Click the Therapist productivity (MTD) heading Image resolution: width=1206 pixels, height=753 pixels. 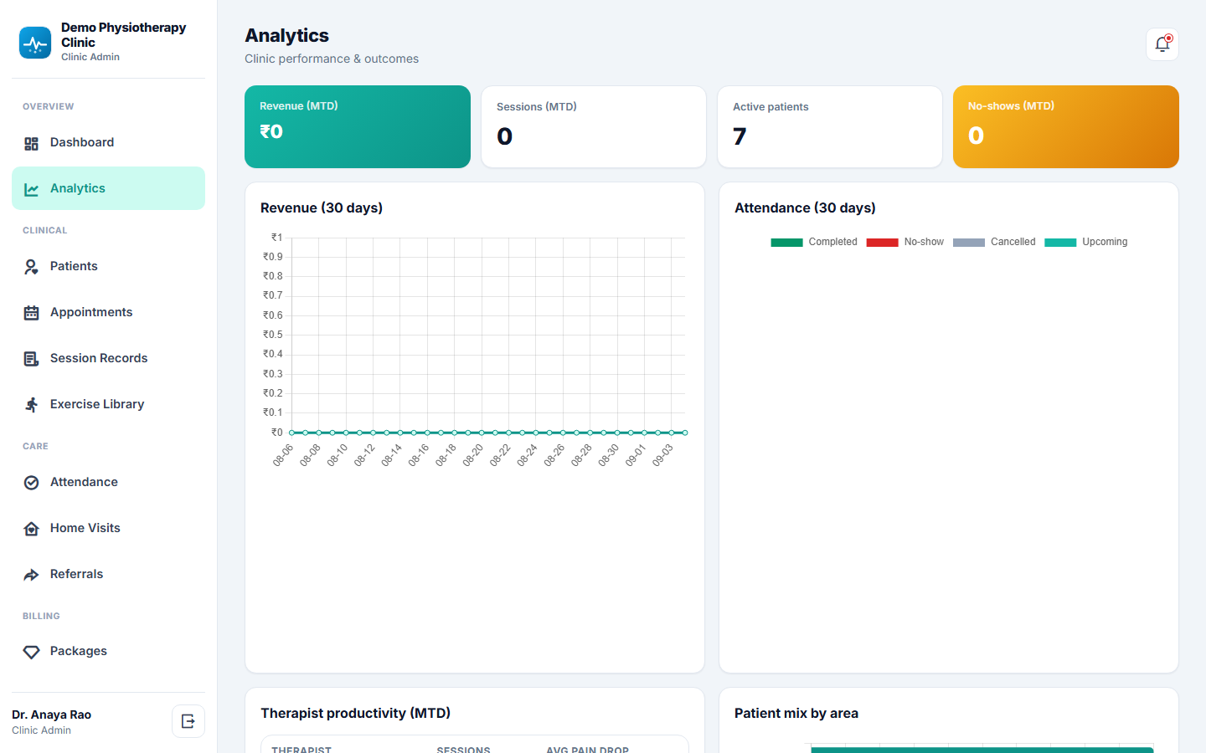[x=355, y=713]
